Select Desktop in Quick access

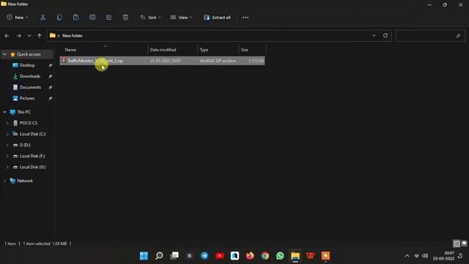click(27, 65)
